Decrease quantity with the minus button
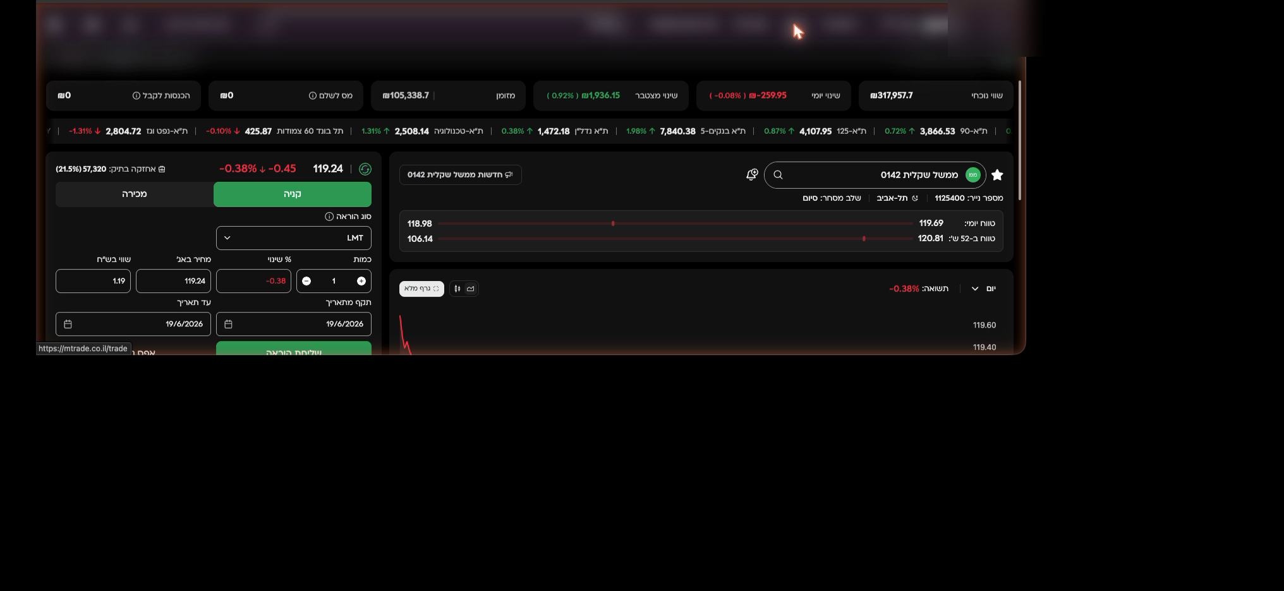Image resolution: width=1284 pixels, height=591 pixels. pyautogui.click(x=306, y=281)
